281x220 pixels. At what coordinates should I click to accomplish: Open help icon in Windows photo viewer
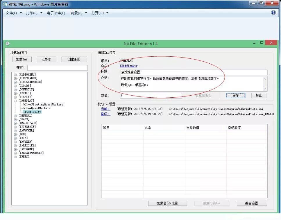(273, 12)
